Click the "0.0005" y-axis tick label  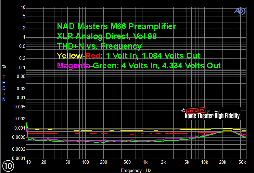point(19,137)
